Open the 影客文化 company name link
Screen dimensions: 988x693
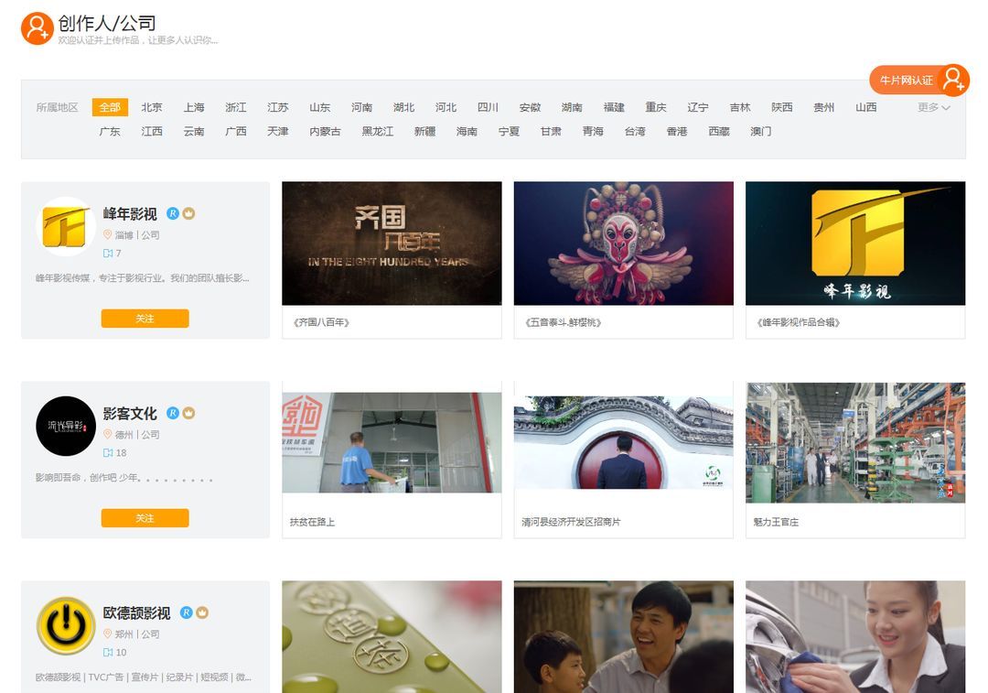[x=130, y=414]
